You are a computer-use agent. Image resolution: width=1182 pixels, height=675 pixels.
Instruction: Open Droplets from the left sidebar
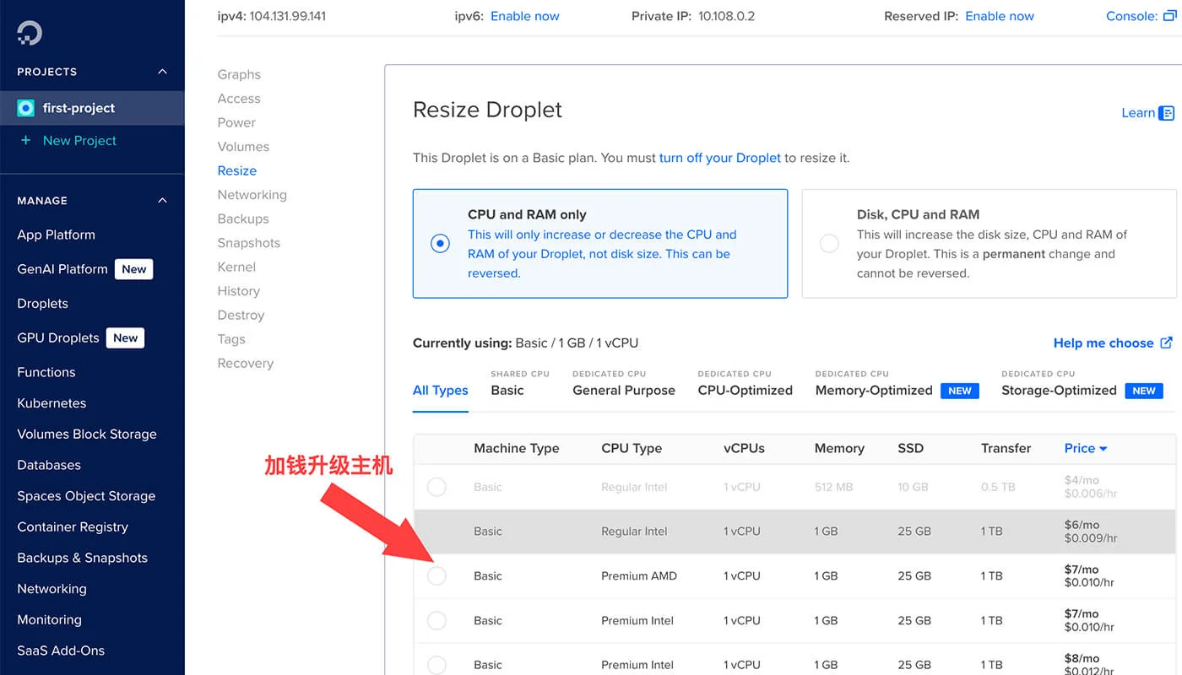(42, 303)
